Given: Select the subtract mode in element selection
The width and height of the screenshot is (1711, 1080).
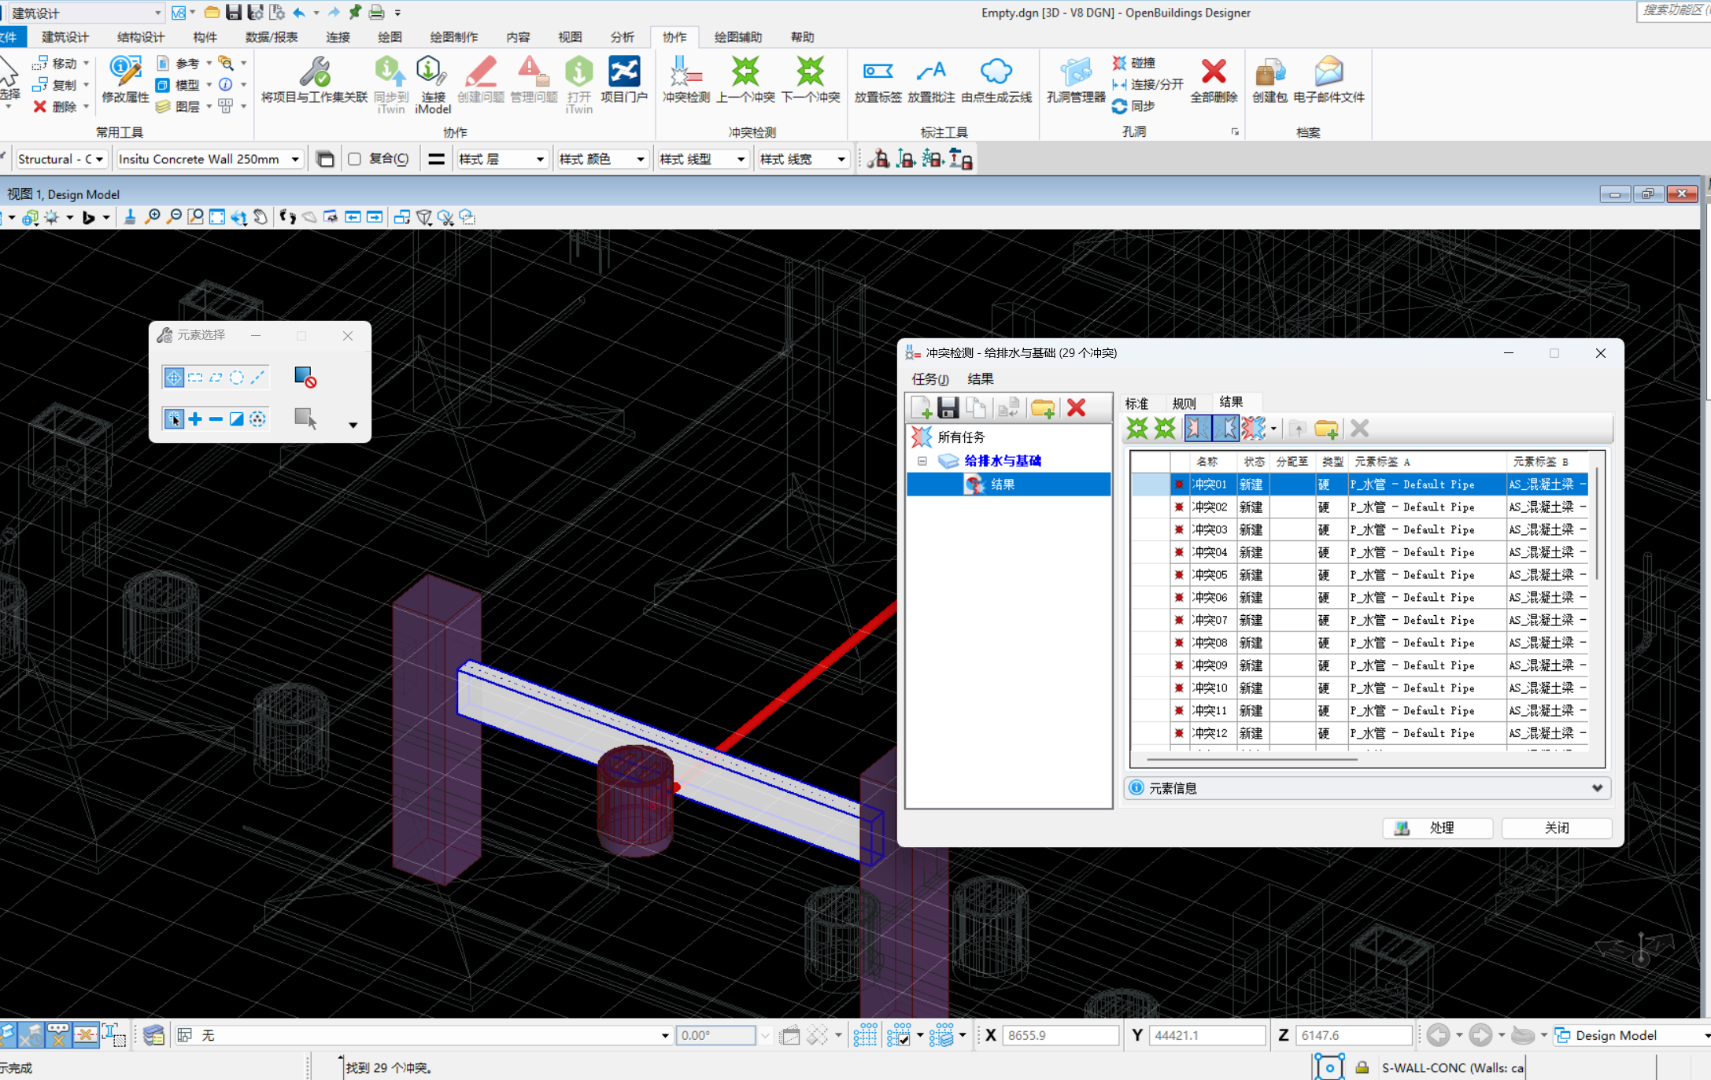Looking at the screenshot, I should 216,419.
